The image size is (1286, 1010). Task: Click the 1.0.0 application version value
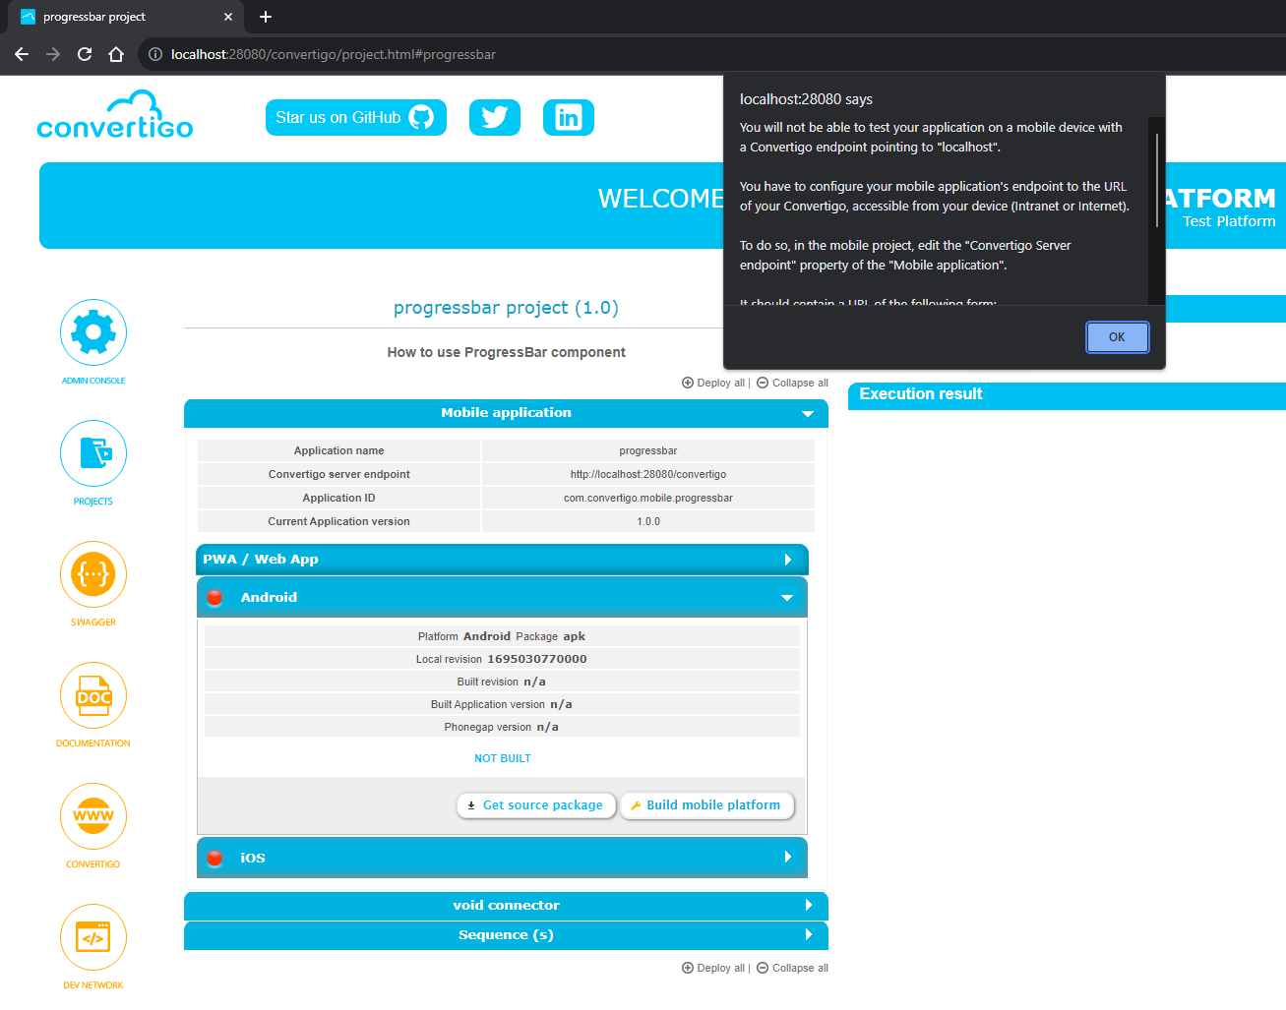pos(648,521)
